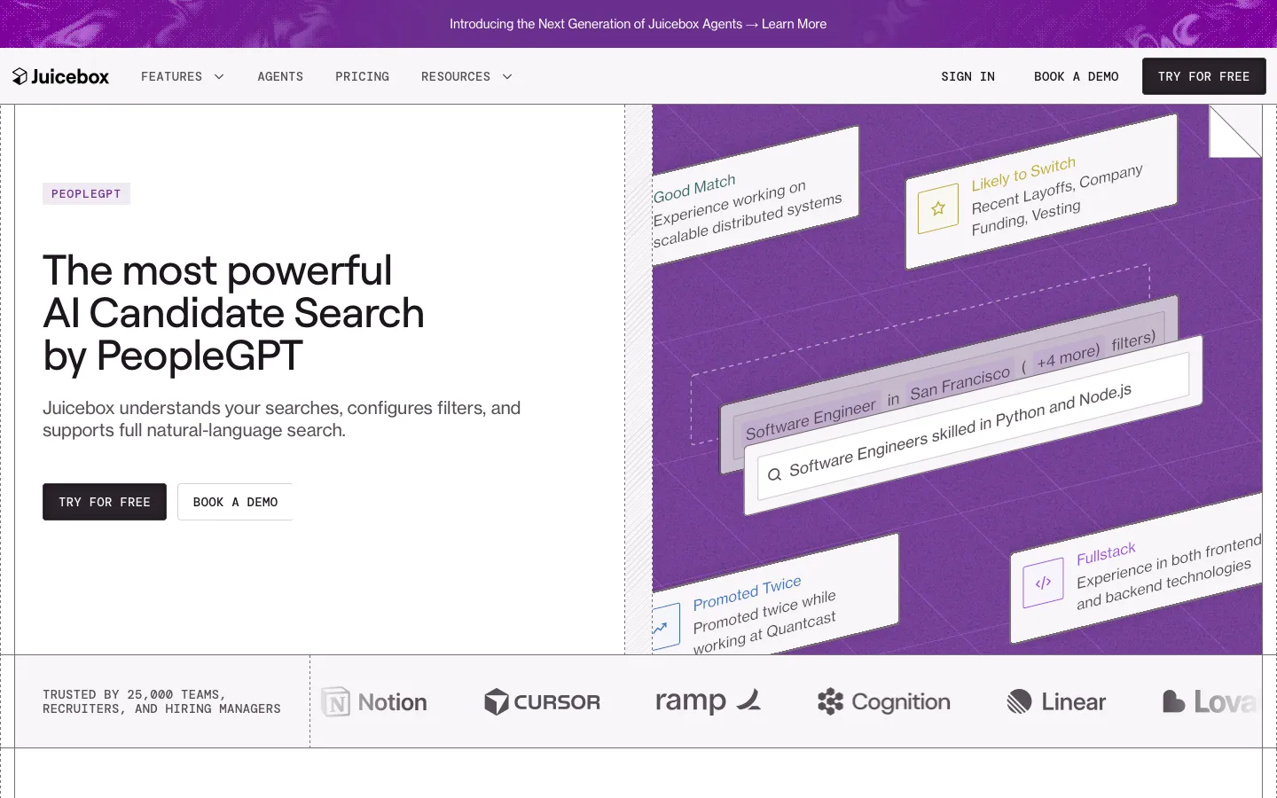Click the Linear logo

pyautogui.click(x=1056, y=702)
